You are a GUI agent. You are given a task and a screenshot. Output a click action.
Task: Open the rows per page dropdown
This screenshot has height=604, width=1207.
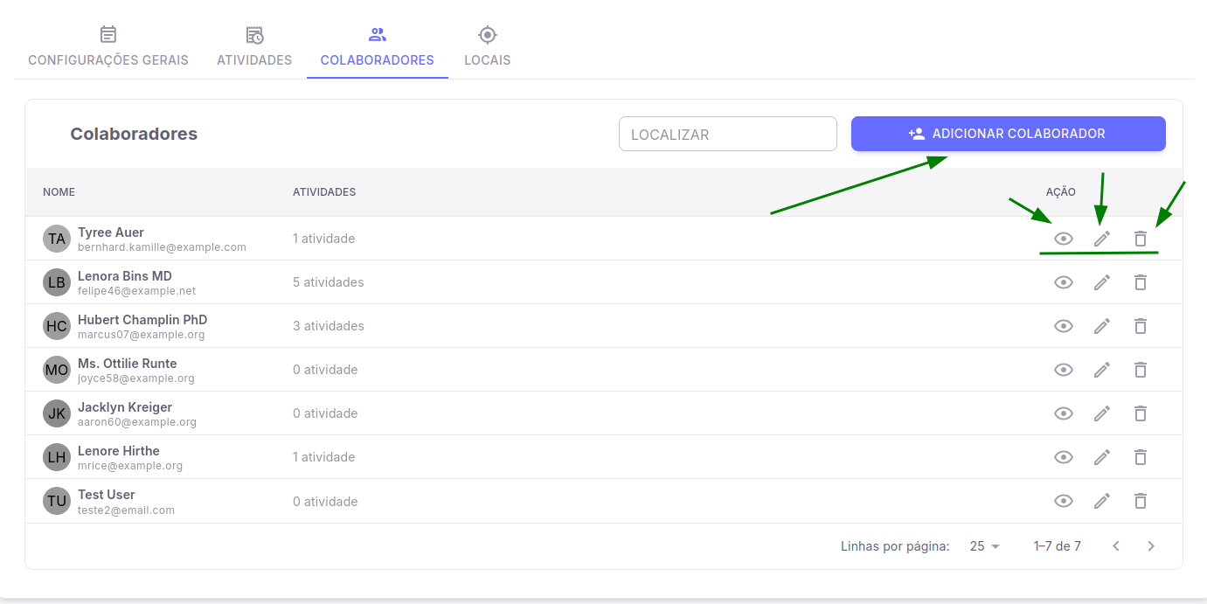(x=985, y=546)
